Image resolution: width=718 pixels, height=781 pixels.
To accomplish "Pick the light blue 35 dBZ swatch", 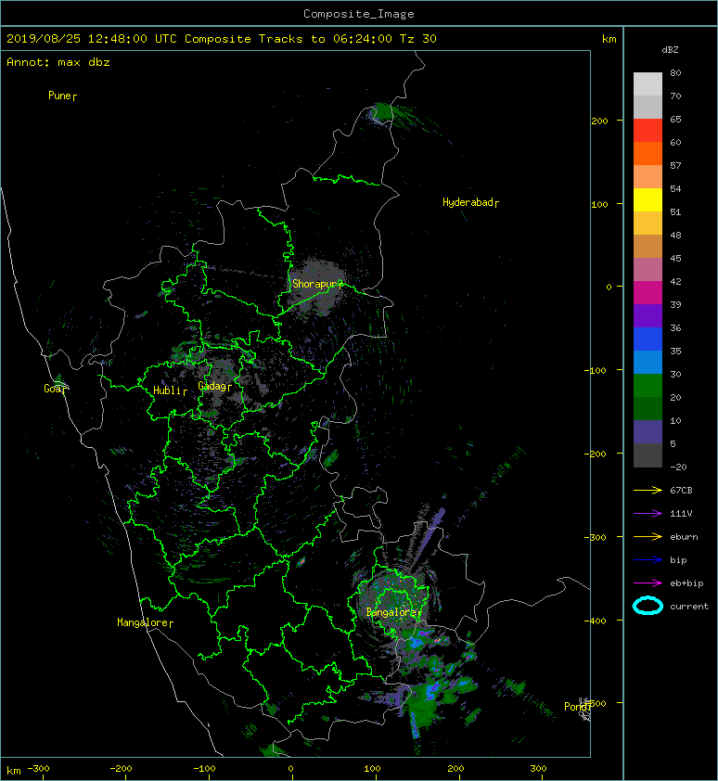I will pyautogui.click(x=647, y=362).
